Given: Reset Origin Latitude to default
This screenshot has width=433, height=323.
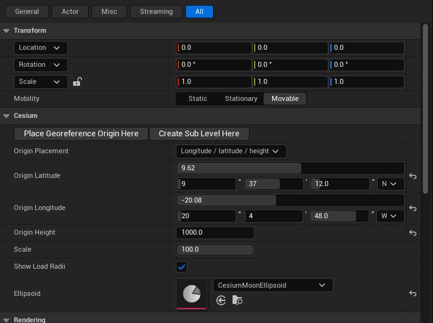Looking at the screenshot, I should tap(413, 176).
